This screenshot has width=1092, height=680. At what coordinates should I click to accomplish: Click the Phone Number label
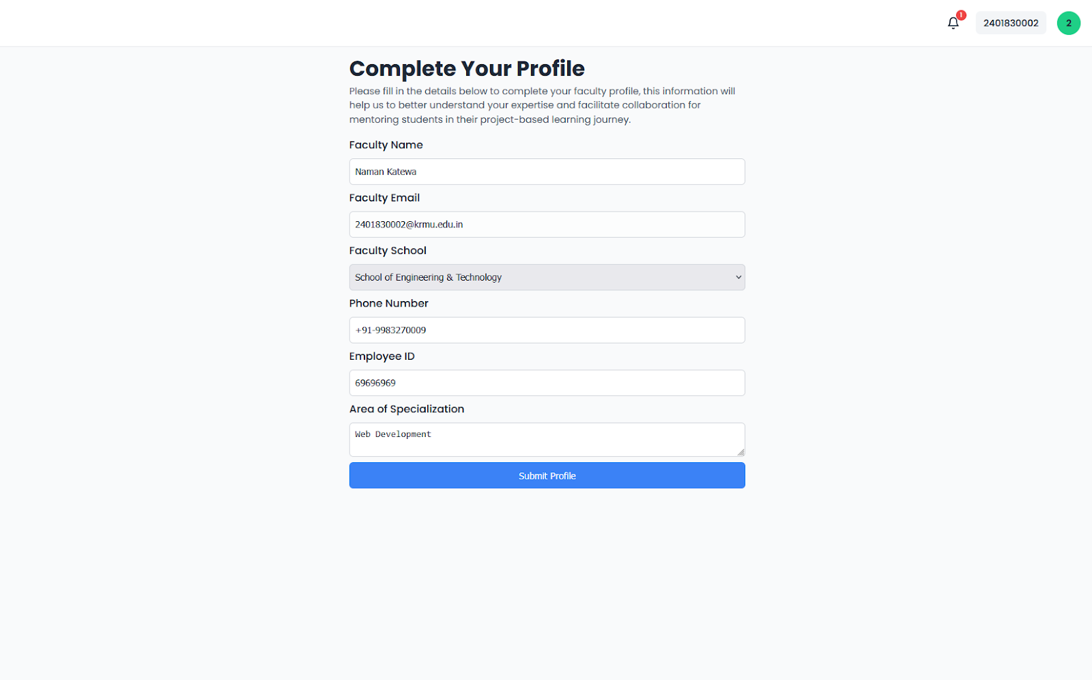tap(389, 303)
